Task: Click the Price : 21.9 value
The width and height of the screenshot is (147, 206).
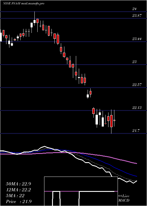Action: pyautogui.click(x=19, y=202)
